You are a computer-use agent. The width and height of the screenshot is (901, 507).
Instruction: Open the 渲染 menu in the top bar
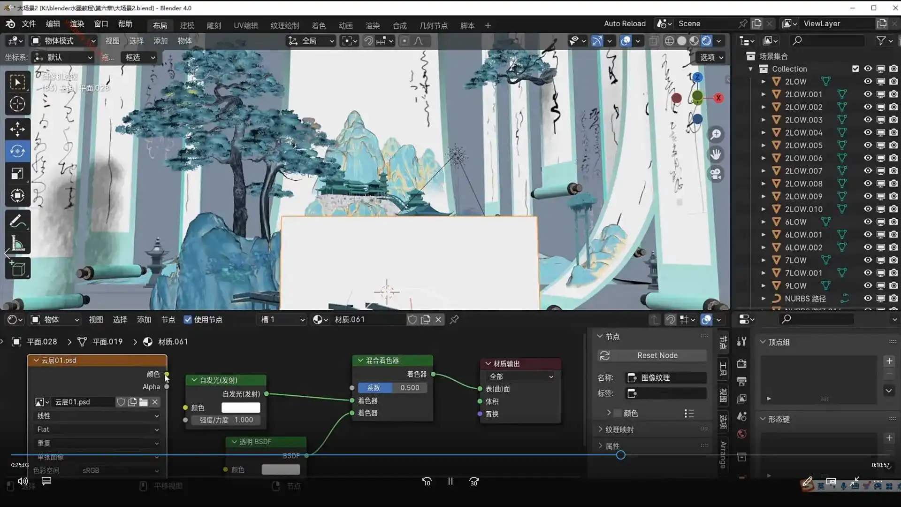tap(76, 24)
